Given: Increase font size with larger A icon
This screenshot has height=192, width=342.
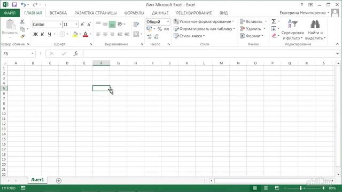Looking at the screenshot, I should click(82, 25).
